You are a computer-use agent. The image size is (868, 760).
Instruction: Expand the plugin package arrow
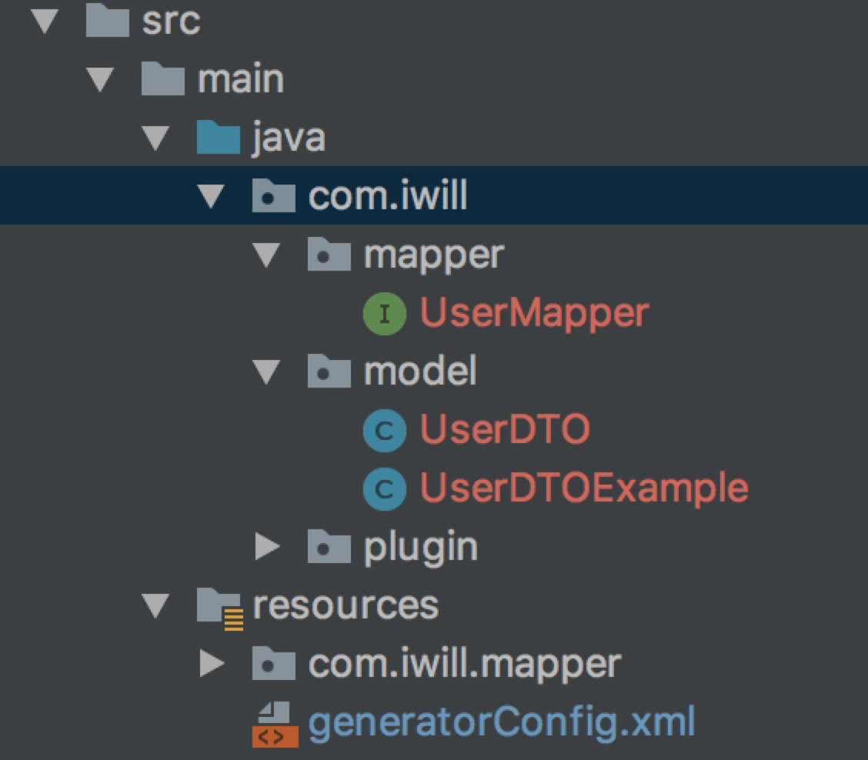click(x=267, y=547)
